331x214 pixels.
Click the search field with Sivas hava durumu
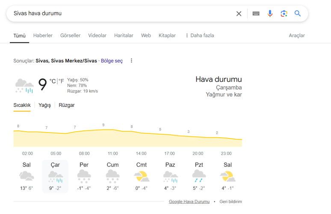tap(120, 14)
